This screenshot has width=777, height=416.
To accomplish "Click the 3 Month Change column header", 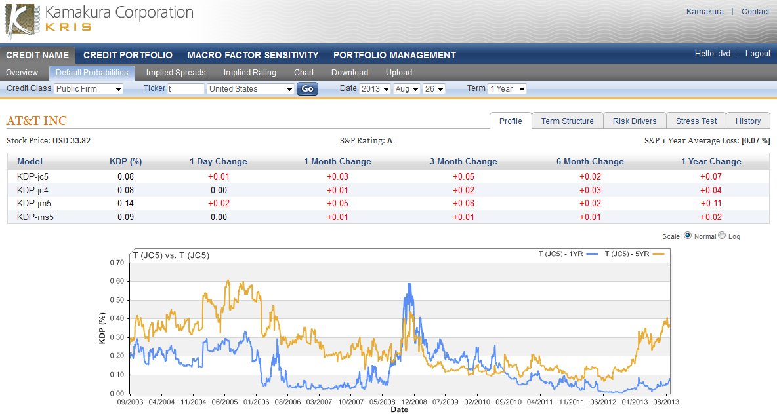I will (463, 161).
